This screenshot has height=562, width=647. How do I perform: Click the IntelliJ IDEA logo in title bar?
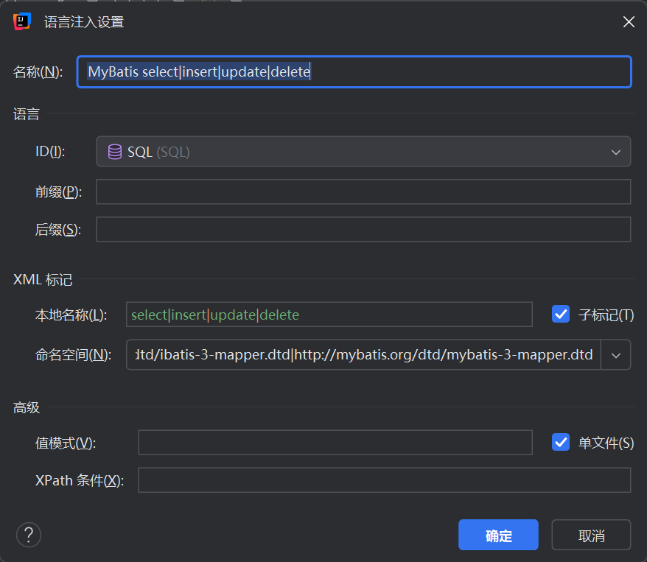[22, 21]
